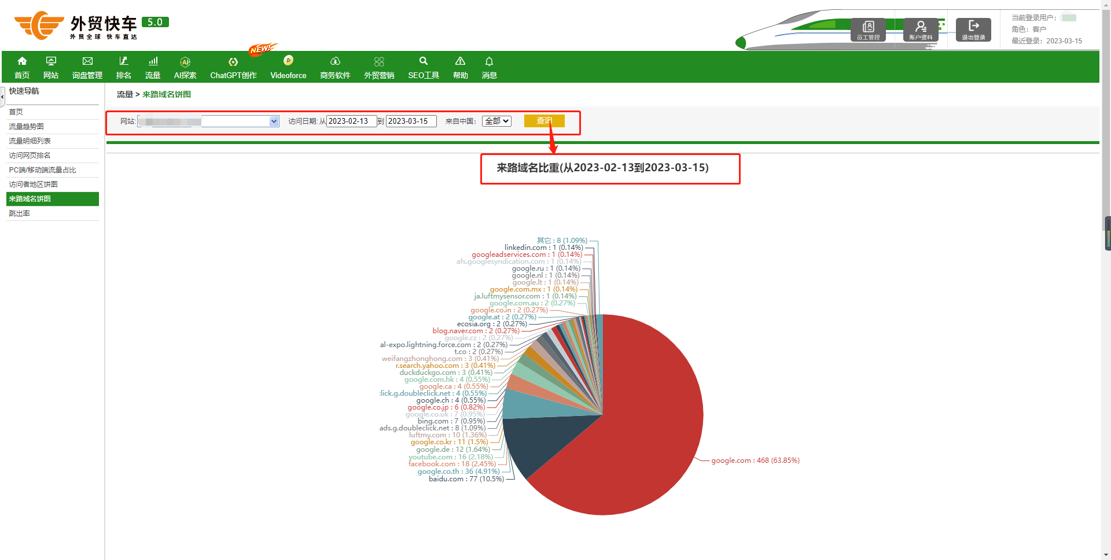The width and height of the screenshot is (1111, 560).
Task: Collapse the 快速导航 sidebar arrow
Action: pyautogui.click(x=2, y=97)
